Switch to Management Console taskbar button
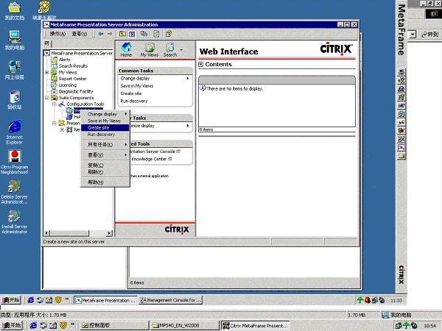Image resolution: width=442 pixels, height=331 pixels. 171,300
